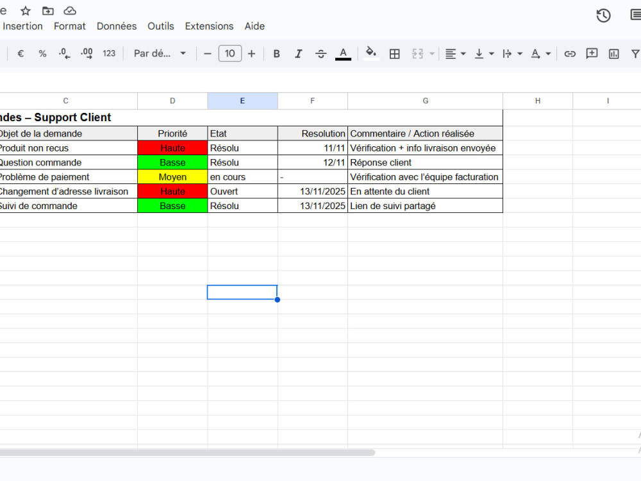Select the '11/11' resolution cell
This screenshot has width=641, height=481.
(312, 148)
